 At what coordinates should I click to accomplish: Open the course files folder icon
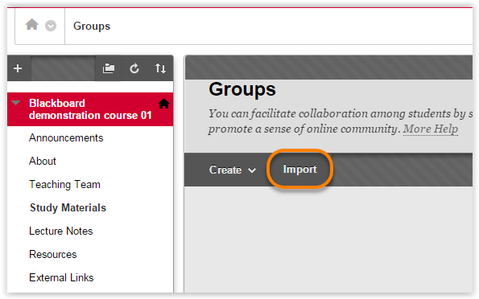pyautogui.click(x=109, y=68)
